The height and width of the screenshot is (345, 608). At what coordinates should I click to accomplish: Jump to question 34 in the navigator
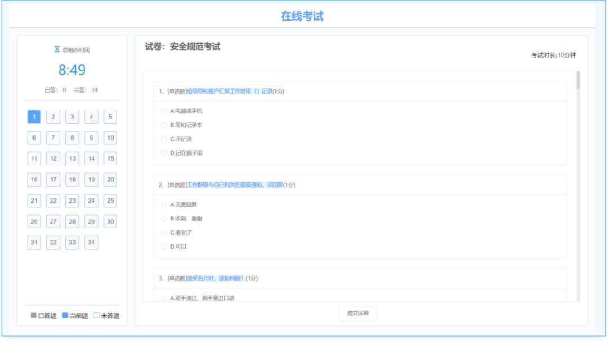tap(91, 242)
